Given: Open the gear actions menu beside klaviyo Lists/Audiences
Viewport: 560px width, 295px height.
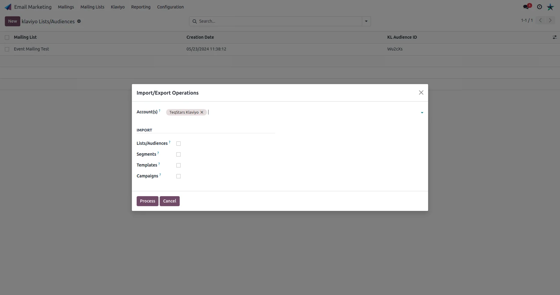Looking at the screenshot, I should click(79, 21).
